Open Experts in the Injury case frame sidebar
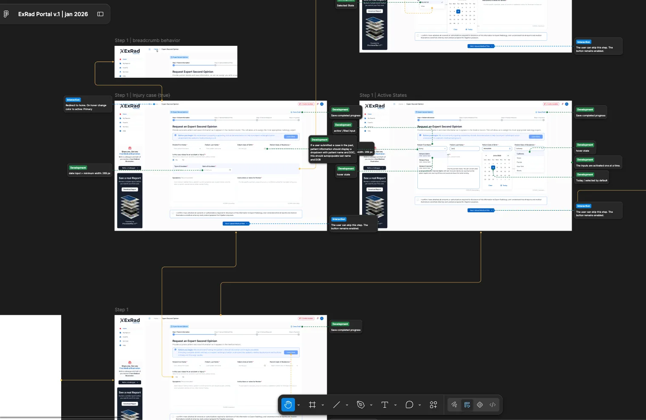 (124, 123)
